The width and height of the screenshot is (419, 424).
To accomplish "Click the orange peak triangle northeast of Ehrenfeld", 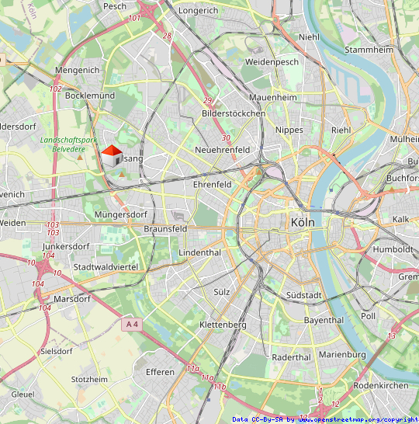I will 259,172.
